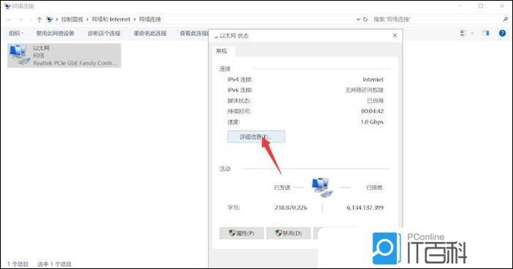Expand address bar history dropdown
This screenshot has height=269, width=513.
(358, 19)
